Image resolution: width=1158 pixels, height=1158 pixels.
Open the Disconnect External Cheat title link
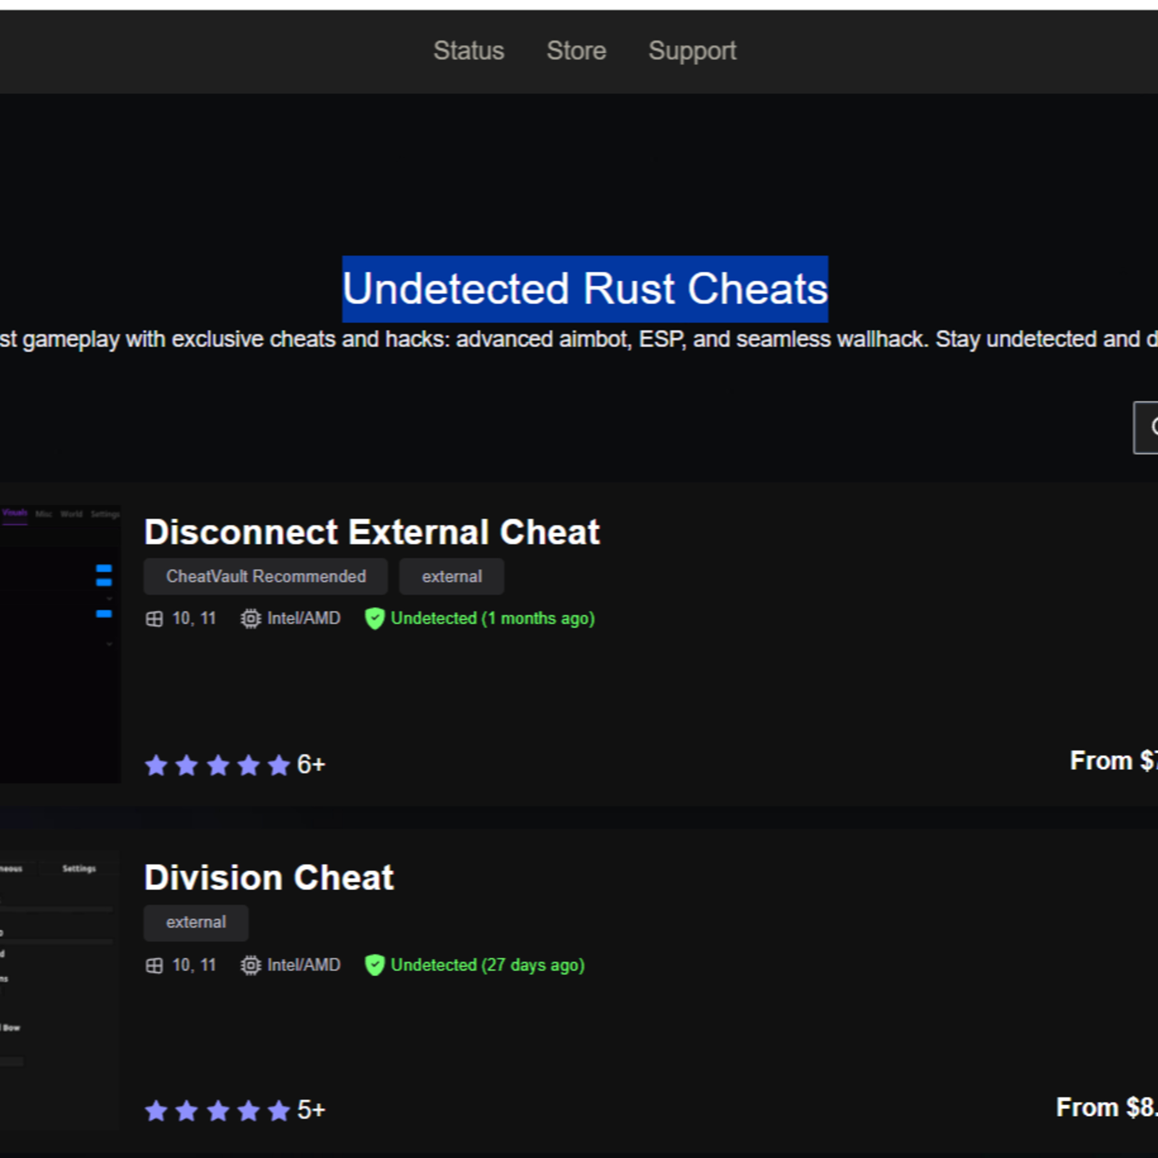pyautogui.click(x=372, y=532)
